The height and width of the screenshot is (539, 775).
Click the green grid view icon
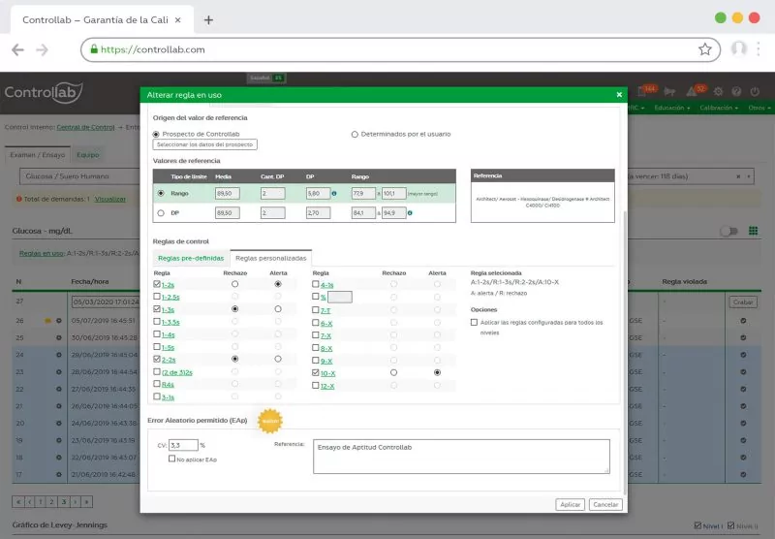click(753, 232)
